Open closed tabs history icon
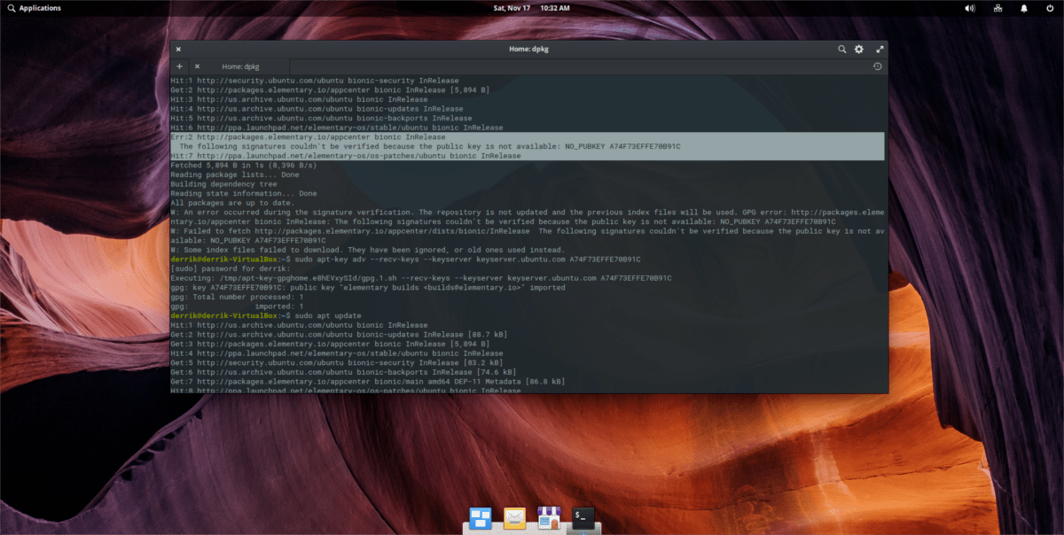The image size is (1064, 535). pos(877,66)
